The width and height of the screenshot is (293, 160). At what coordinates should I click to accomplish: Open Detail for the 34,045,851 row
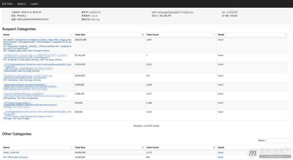(x=221, y=76)
